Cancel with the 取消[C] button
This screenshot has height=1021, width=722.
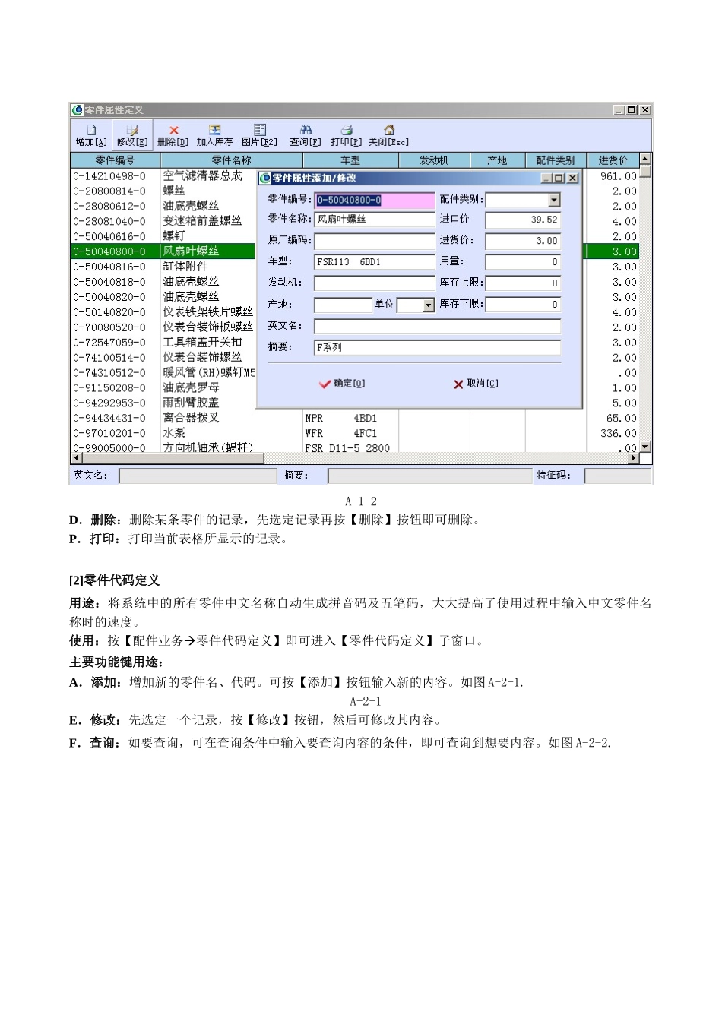pos(476,384)
